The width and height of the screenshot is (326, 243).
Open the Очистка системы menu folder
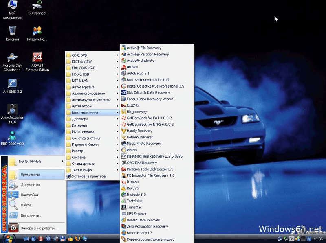93,138
